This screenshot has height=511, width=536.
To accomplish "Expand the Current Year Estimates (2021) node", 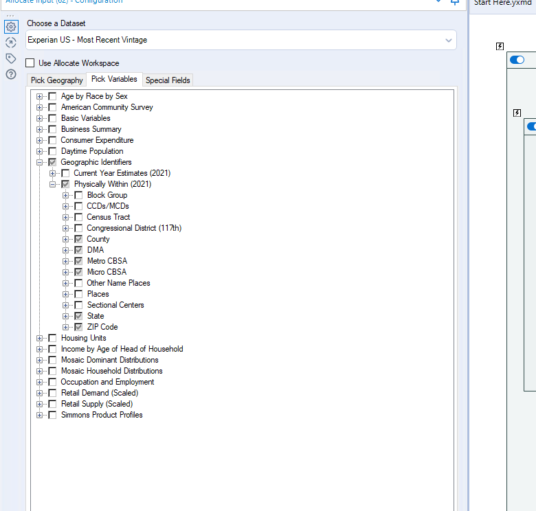I will [52, 173].
